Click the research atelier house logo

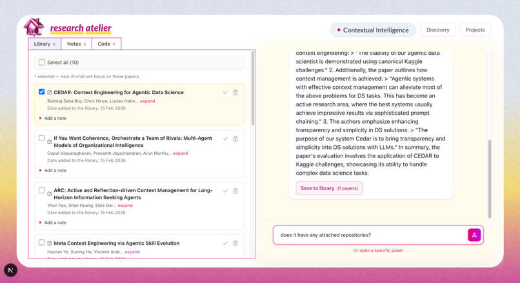pos(34,27)
